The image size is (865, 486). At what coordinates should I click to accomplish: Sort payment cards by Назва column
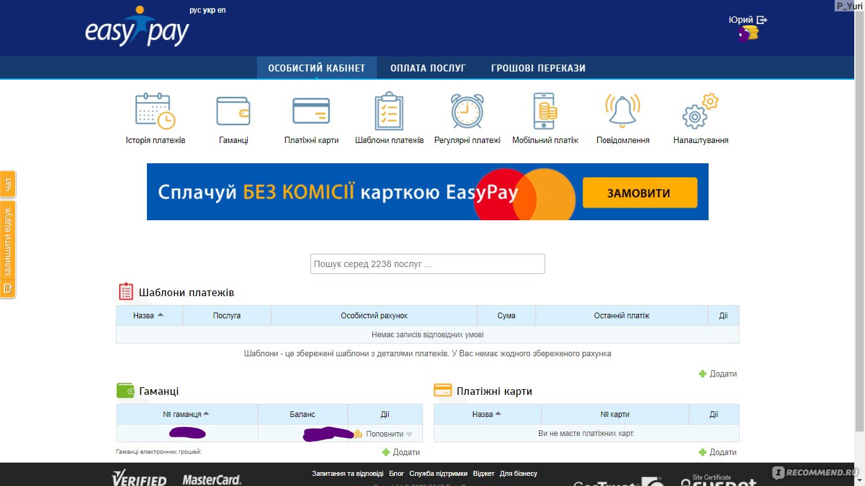pos(487,414)
